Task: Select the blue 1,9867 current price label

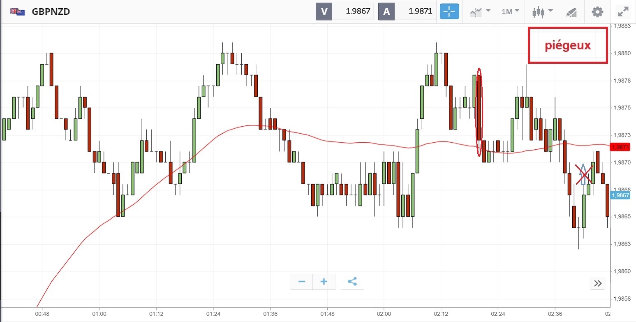Action: pyautogui.click(x=620, y=196)
